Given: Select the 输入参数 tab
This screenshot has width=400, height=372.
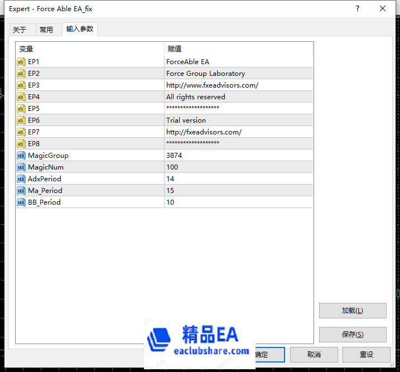Looking at the screenshot, I should 80,29.
